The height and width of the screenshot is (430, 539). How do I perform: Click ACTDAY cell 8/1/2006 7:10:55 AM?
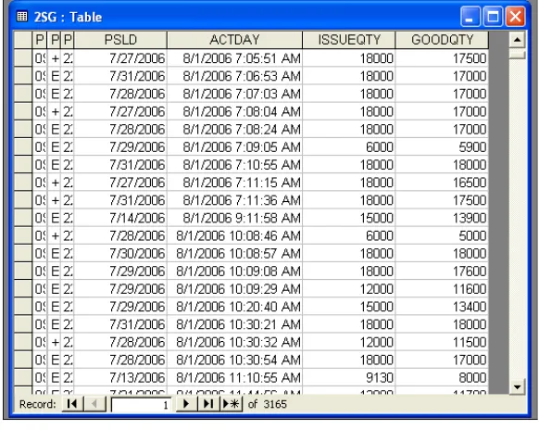235,164
